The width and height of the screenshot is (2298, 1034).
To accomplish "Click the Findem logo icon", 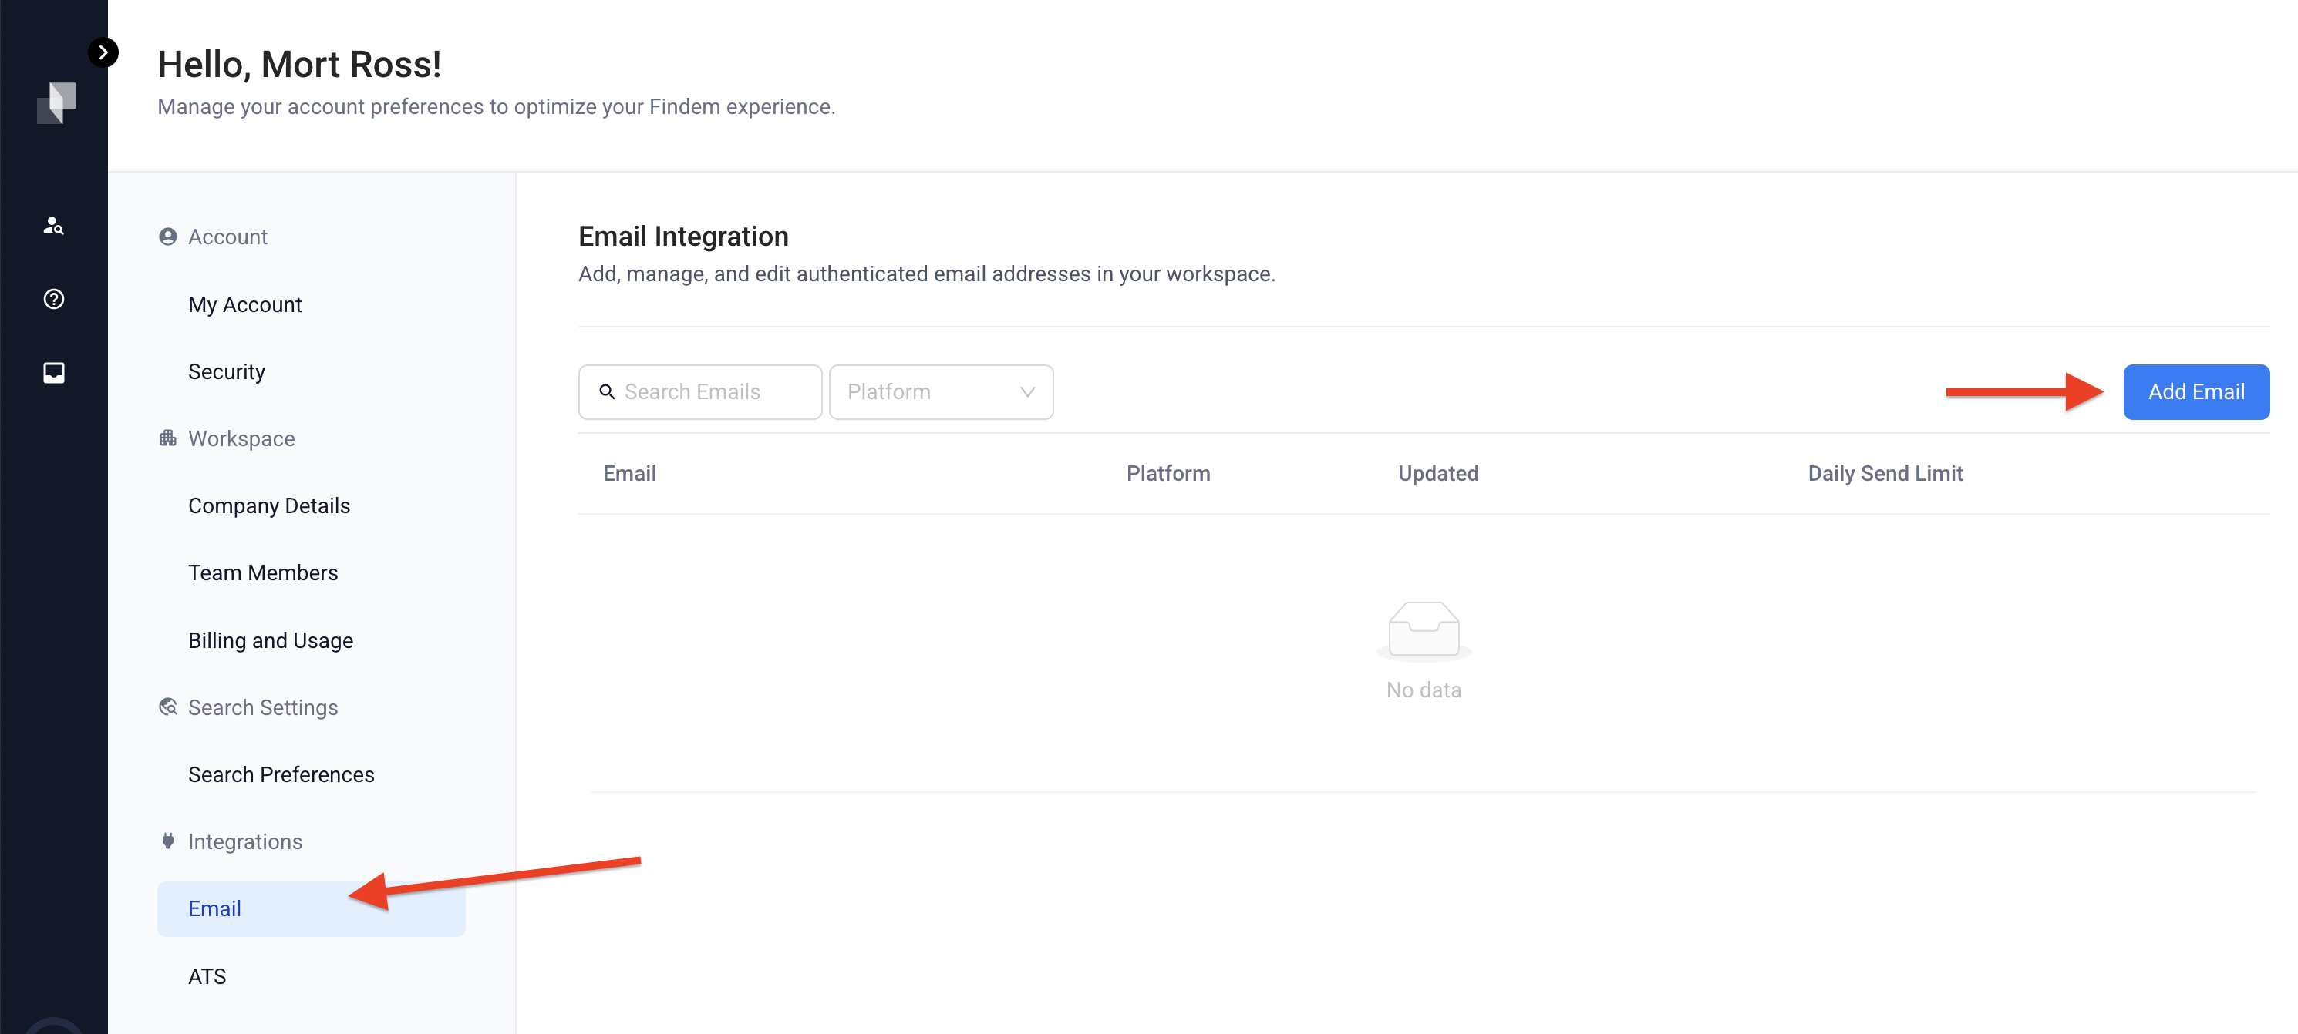I will click(x=56, y=103).
